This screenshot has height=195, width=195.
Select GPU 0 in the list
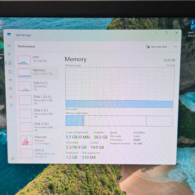pyautogui.click(x=40, y=153)
